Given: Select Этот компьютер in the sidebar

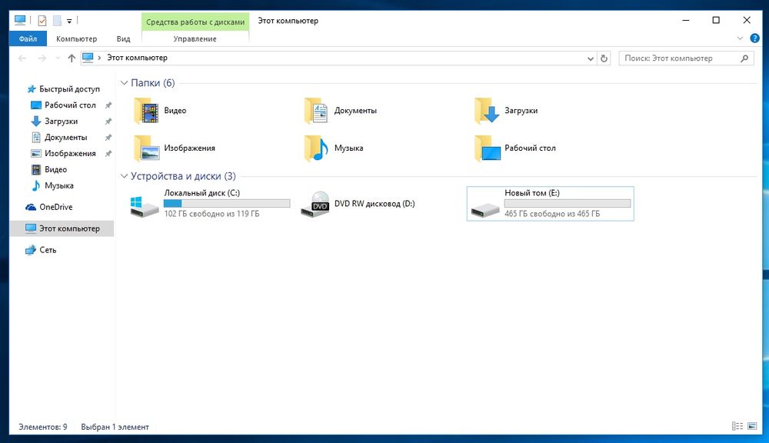Looking at the screenshot, I should click(62, 228).
